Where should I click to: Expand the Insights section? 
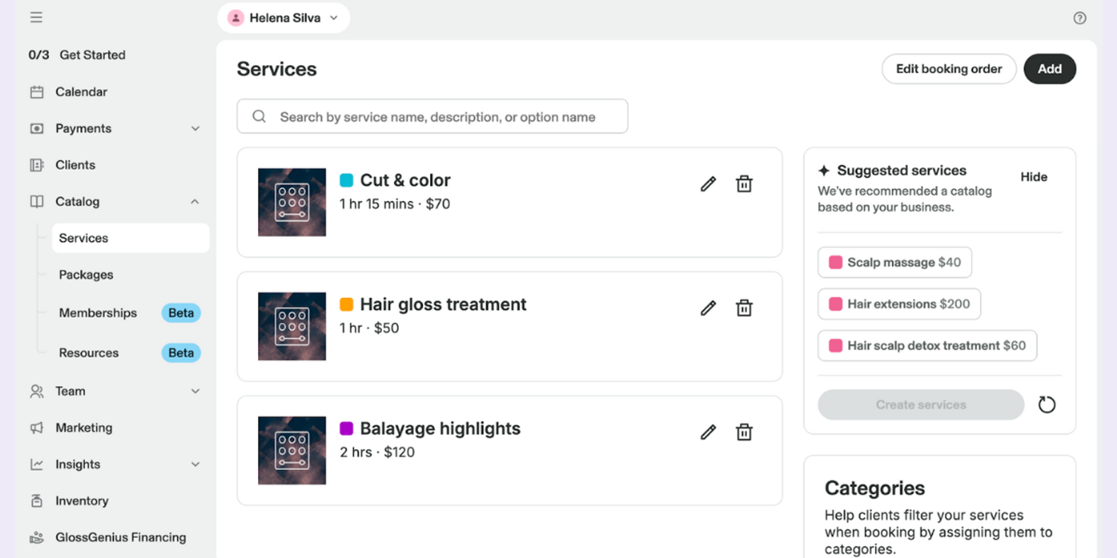coord(195,464)
